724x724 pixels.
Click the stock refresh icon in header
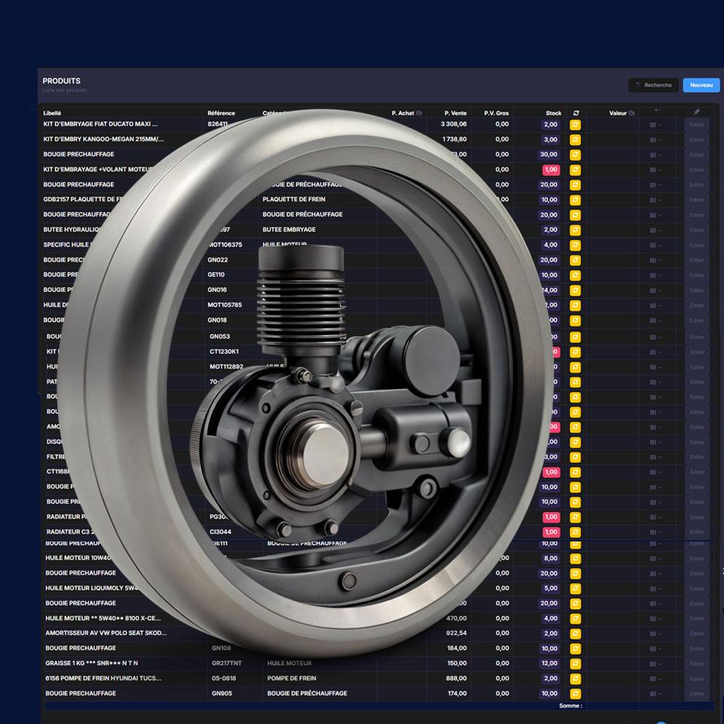pyautogui.click(x=575, y=113)
